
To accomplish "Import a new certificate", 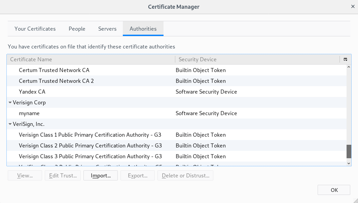I will [x=101, y=175].
